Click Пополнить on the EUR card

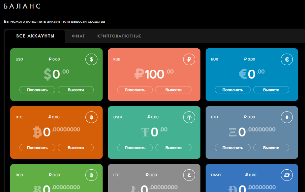tap(233, 90)
